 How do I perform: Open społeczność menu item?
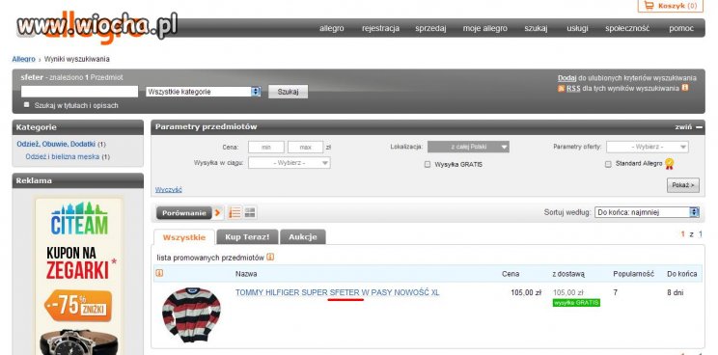tap(627, 28)
